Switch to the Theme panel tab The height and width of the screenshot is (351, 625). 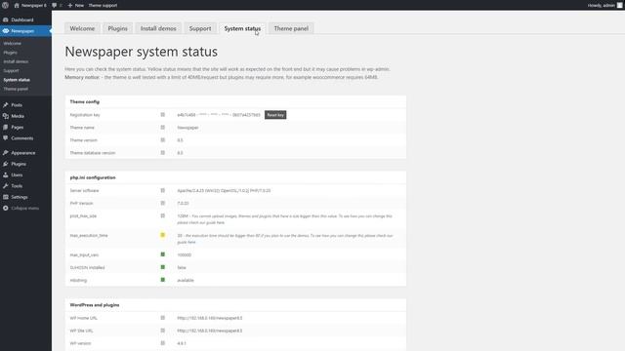point(291,28)
